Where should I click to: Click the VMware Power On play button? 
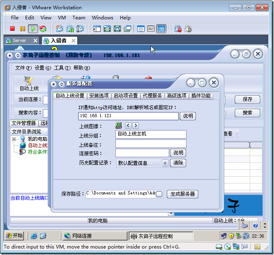click(x=33, y=29)
